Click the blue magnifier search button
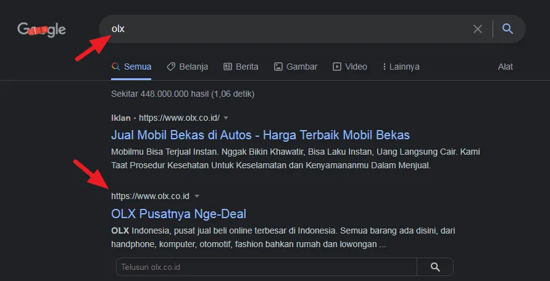This screenshot has width=550, height=281. (x=507, y=29)
